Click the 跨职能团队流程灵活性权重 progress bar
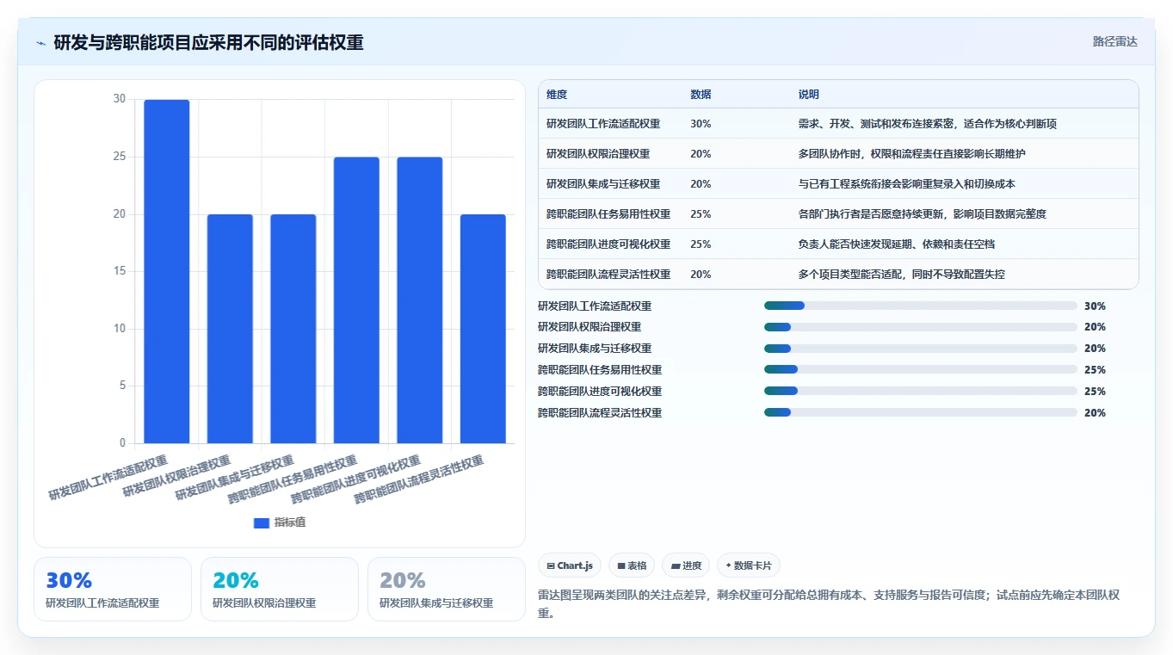Screen dimensions: 1173x655 coord(921,413)
